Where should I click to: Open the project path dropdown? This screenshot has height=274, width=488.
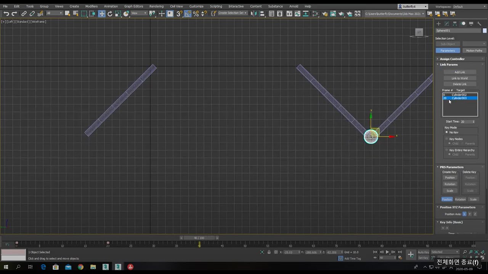pos(394,14)
